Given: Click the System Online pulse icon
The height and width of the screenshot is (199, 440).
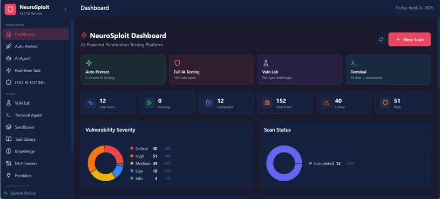Looking at the screenshot, I should coord(6,193).
